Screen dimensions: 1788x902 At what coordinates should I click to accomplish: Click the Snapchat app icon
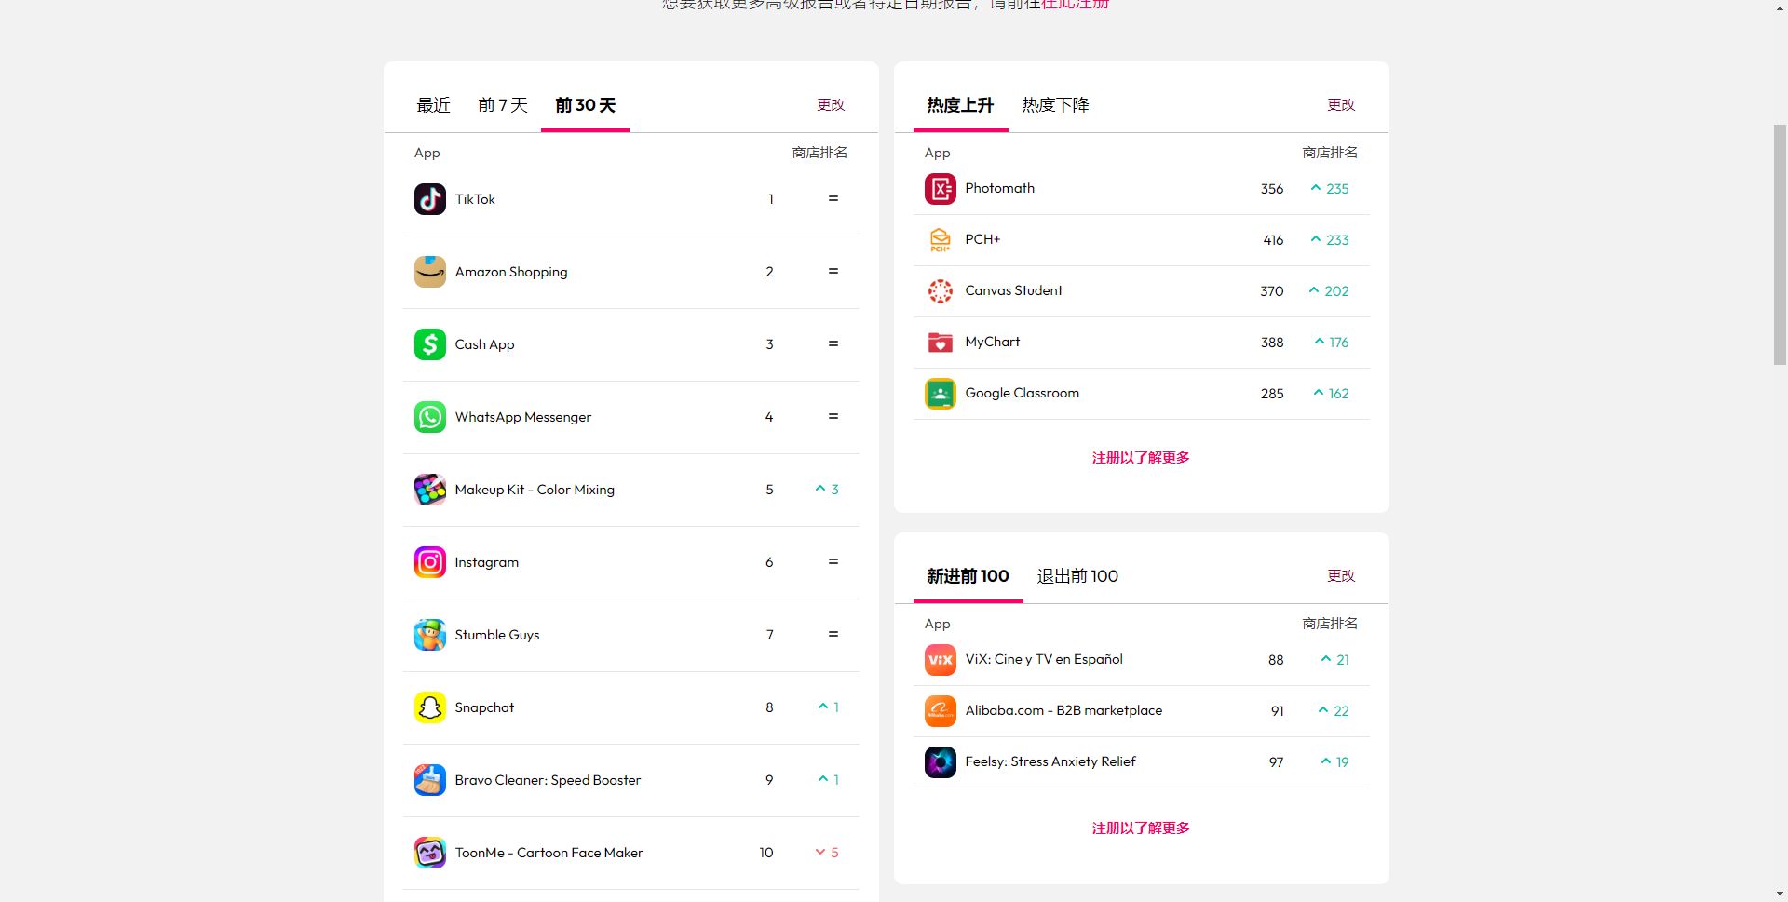pyautogui.click(x=429, y=707)
